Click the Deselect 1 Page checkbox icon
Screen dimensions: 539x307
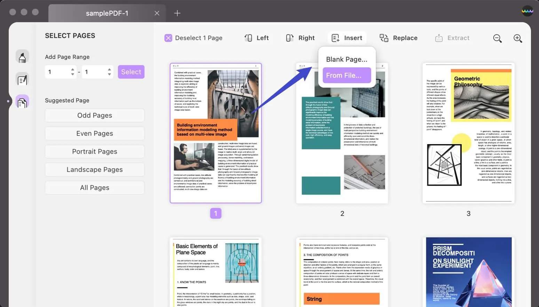click(x=168, y=38)
